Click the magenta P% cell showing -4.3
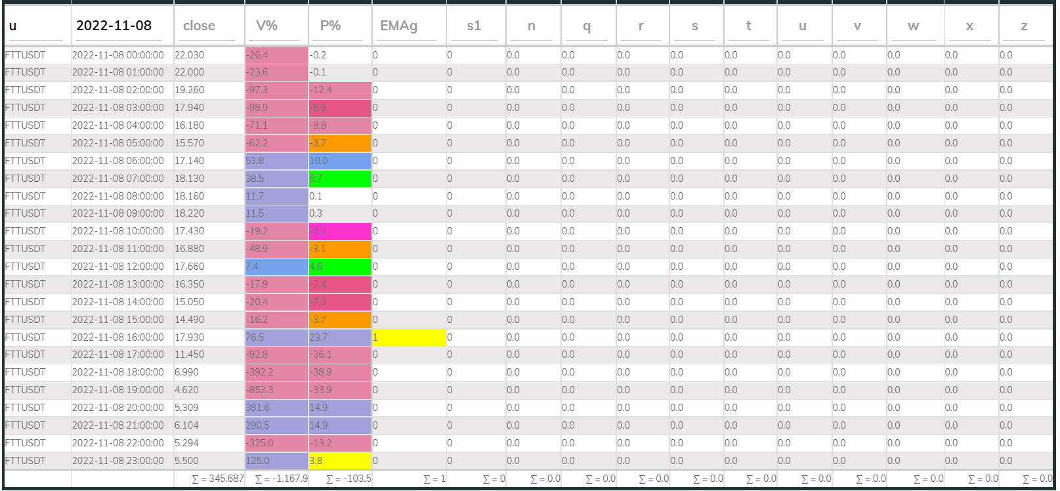This screenshot has height=491, width=1060. (x=340, y=231)
